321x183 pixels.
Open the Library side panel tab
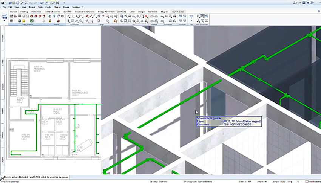pos(3,63)
